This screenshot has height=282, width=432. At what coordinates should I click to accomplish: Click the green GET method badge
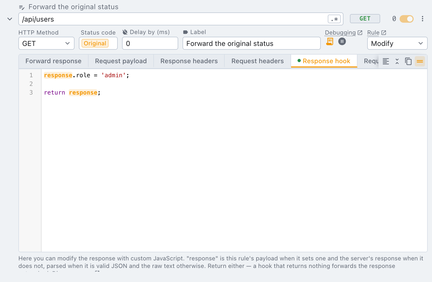tap(365, 19)
